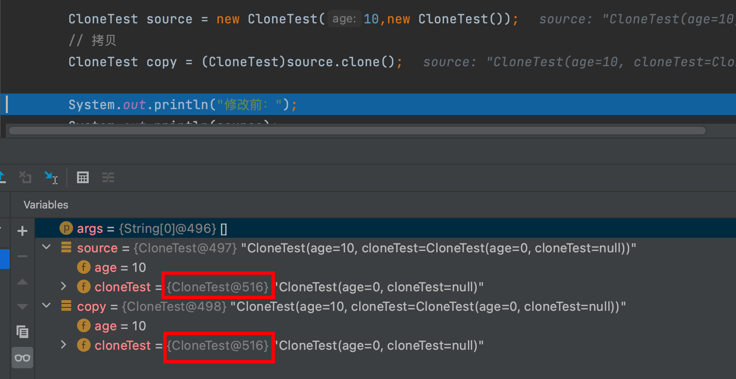Click the 'CloneTest copy =' clone line
736x379 pixels.
click(235, 62)
